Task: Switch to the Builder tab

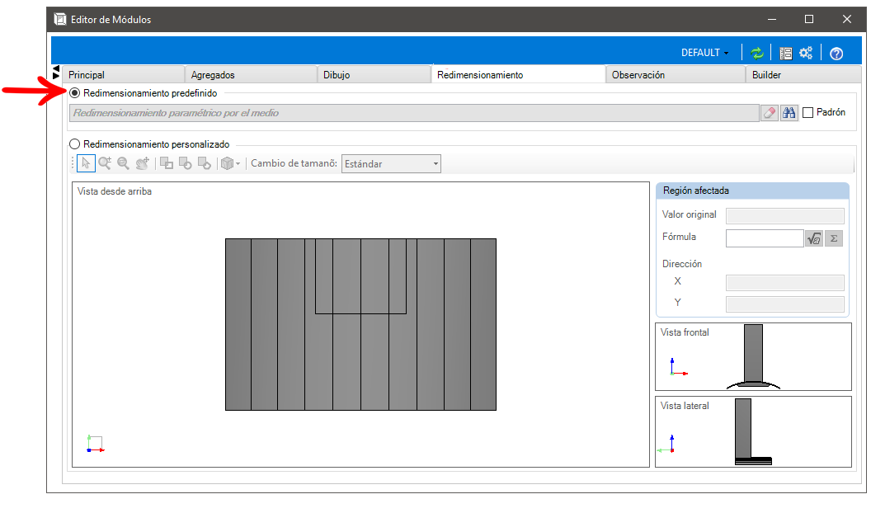Action: (x=803, y=74)
